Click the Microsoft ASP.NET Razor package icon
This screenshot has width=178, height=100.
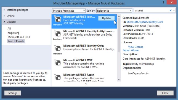[x=58, y=77]
